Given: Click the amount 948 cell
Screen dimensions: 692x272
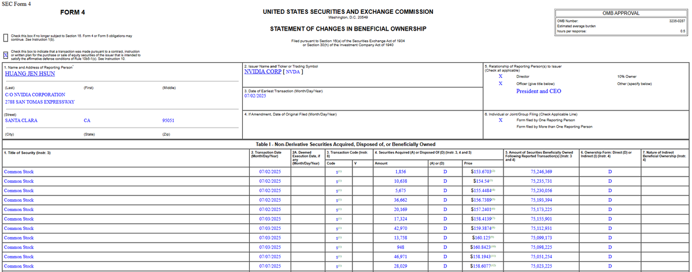Looking at the screenshot, I should pyautogui.click(x=403, y=247).
